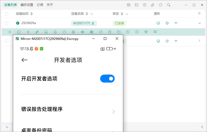
Task: Click battery indicator in Mirror window
Action: coord(110,49)
